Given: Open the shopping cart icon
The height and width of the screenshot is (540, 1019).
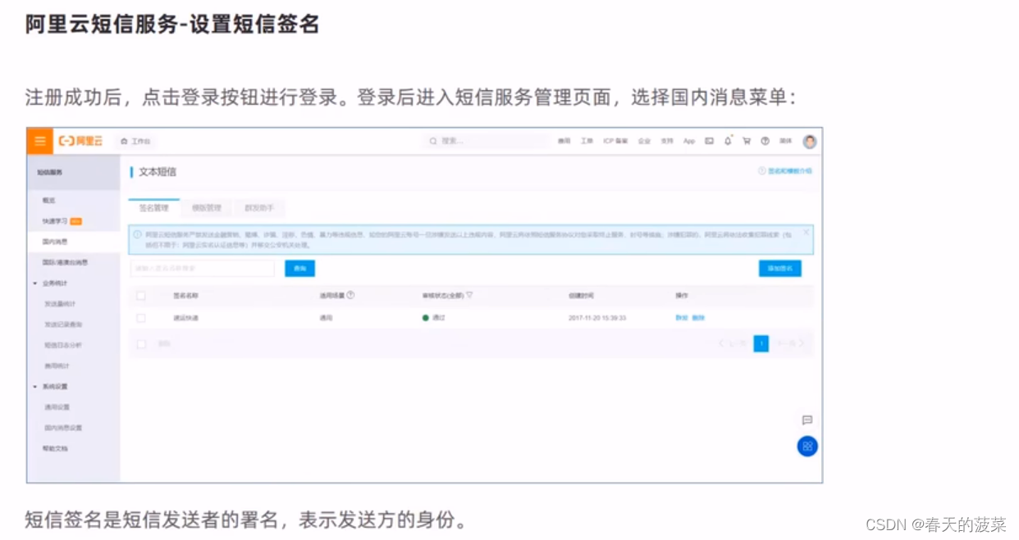Looking at the screenshot, I should [747, 141].
